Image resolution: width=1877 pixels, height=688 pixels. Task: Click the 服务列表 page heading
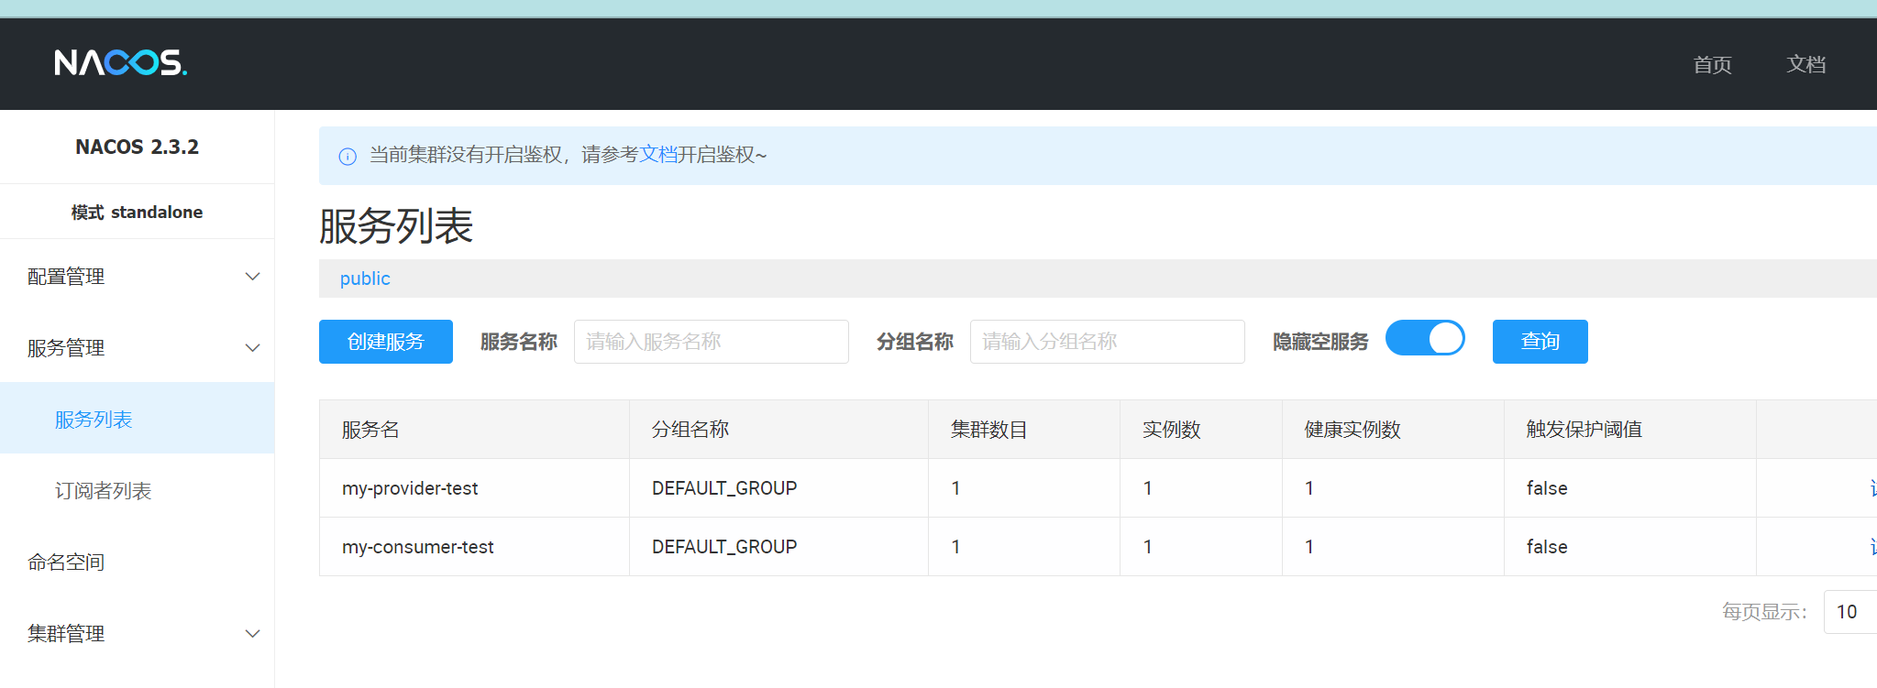click(396, 225)
